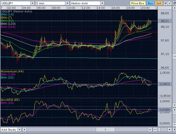Image resolution: width=176 pixels, height=134 pixels.
Task: Click the blue Buy button
Action: coord(150,3)
